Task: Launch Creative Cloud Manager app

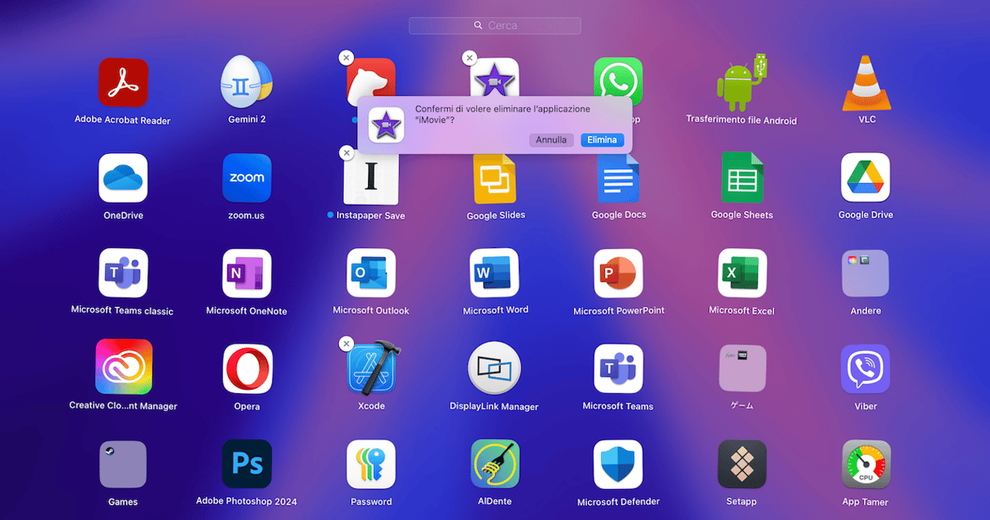Action: point(123,369)
